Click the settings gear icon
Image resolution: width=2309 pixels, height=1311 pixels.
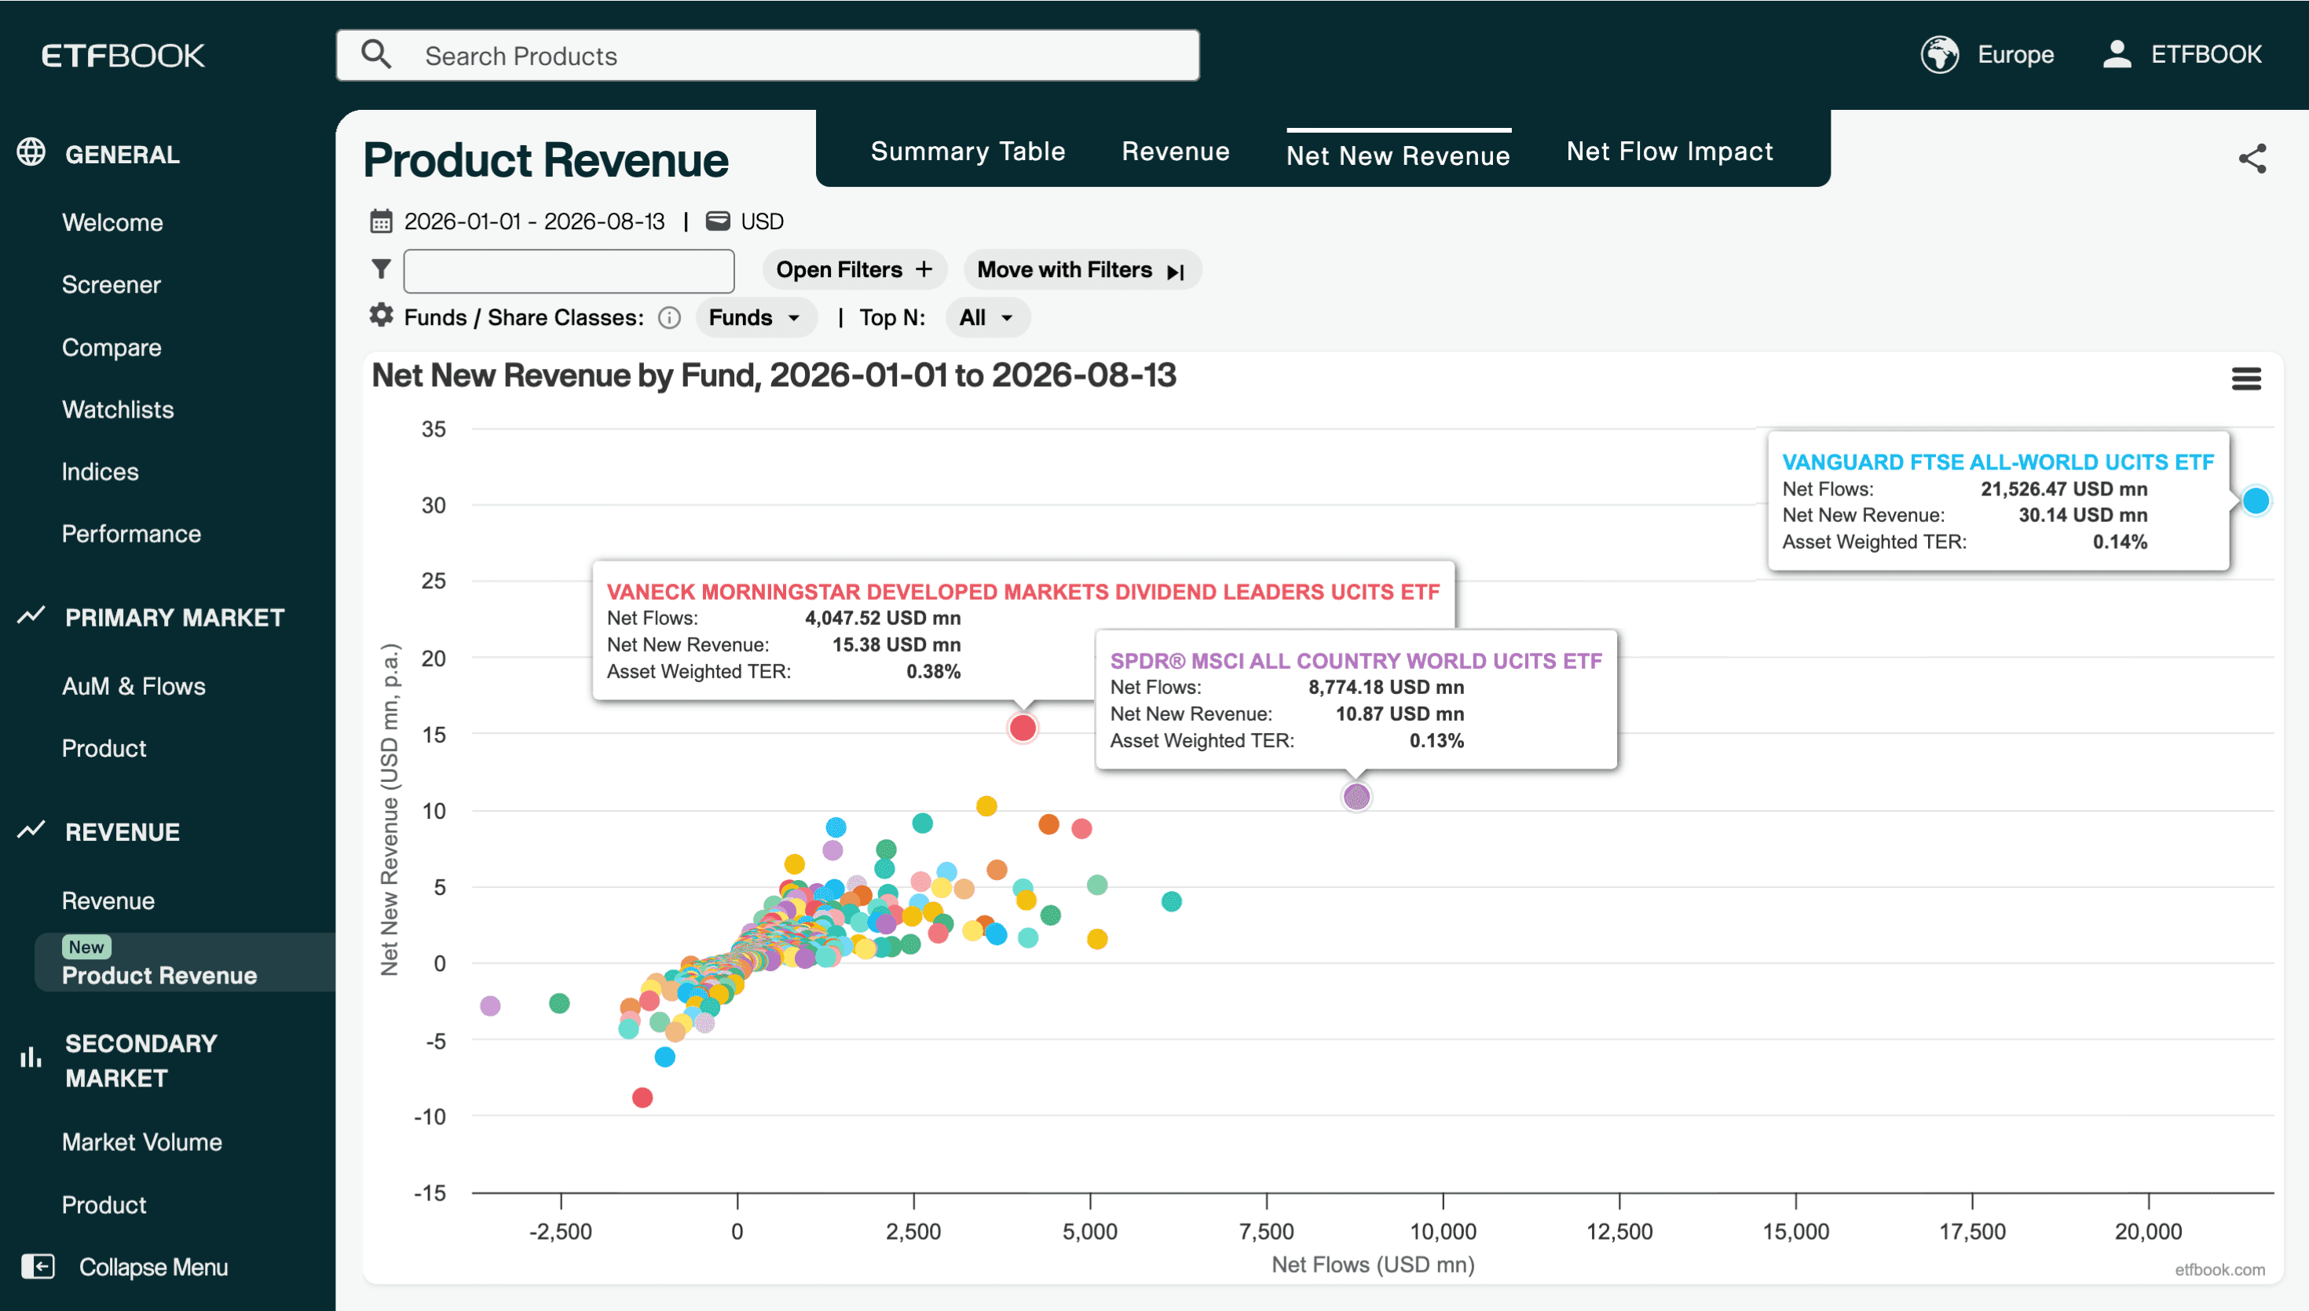(381, 316)
